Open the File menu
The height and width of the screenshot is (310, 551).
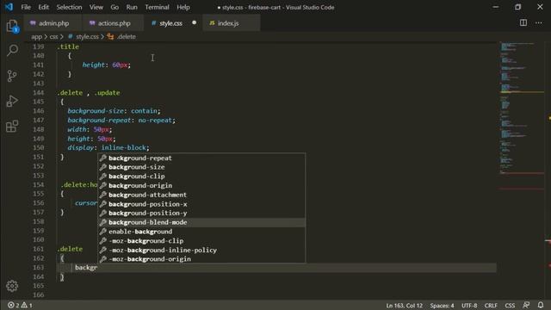click(26, 7)
